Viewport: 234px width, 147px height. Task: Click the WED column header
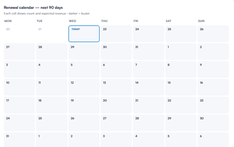[72, 21]
